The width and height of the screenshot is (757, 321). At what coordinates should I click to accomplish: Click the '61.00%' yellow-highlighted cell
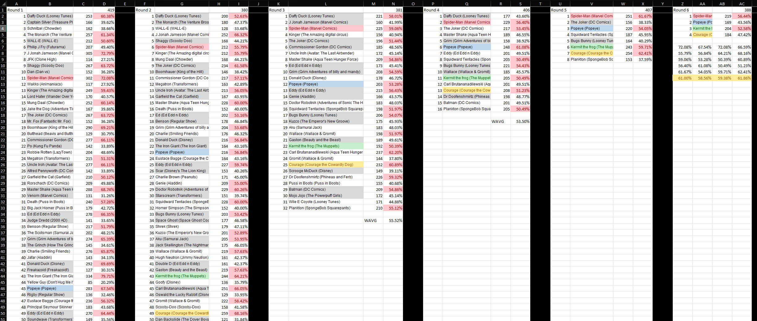click(x=682, y=78)
